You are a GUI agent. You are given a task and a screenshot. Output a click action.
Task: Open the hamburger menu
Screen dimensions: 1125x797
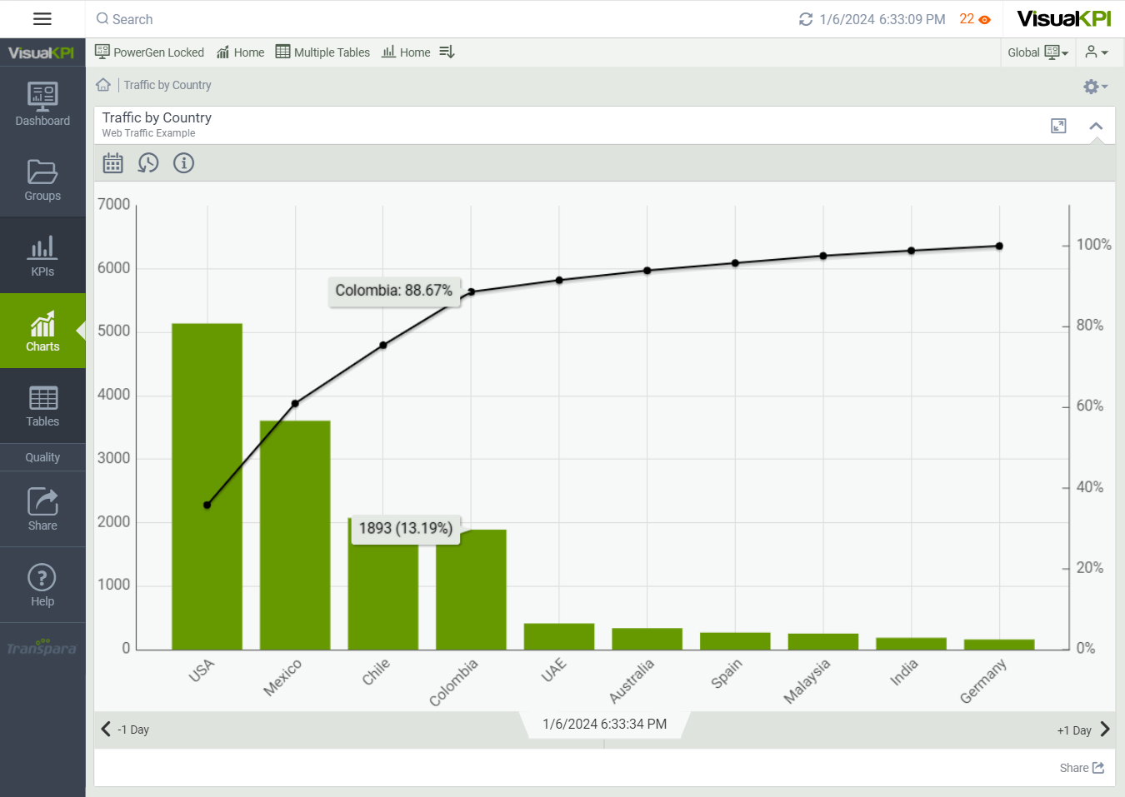42,19
